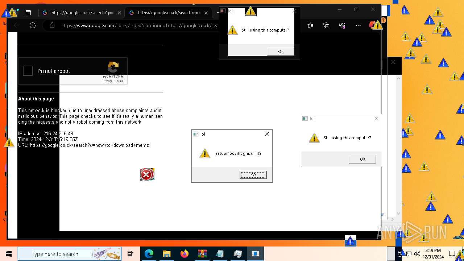Close the first browser tab
The width and height of the screenshot is (464, 261).
[119, 13]
